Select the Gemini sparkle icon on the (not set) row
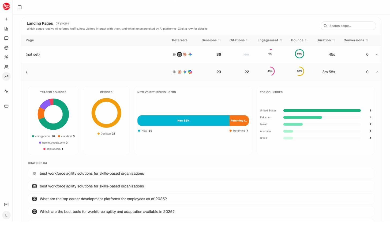The width and height of the screenshot is (390, 225). [x=190, y=54]
